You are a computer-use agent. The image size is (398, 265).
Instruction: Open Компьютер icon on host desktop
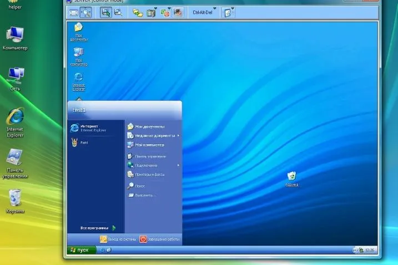[x=15, y=38]
